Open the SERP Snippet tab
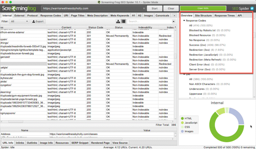This screenshot has height=149, width=256. (80, 143)
